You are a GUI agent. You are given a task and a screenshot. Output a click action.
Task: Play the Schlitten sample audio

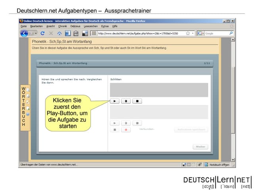[115, 101]
